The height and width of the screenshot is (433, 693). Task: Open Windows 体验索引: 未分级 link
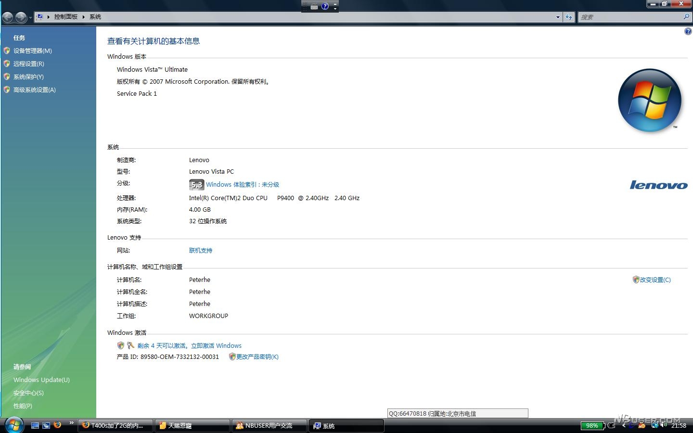tap(243, 185)
